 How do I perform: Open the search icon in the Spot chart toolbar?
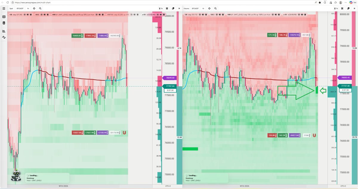pyautogui.click(x=40, y=9)
